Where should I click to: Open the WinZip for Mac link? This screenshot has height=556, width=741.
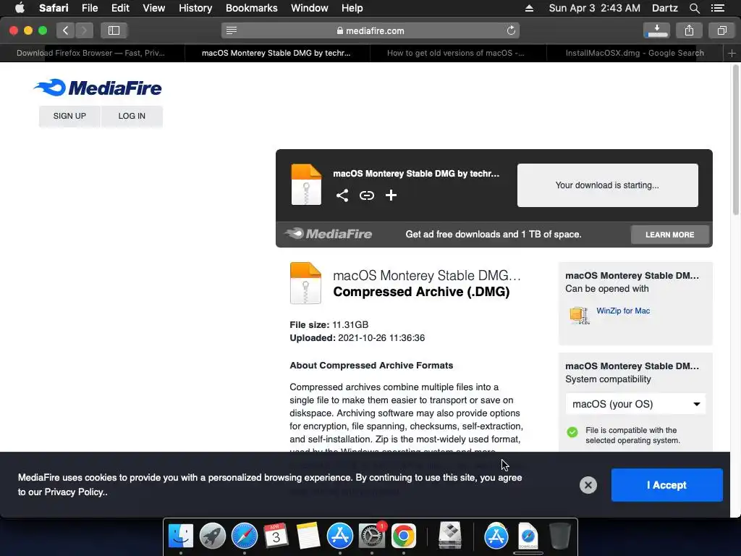pos(623,311)
